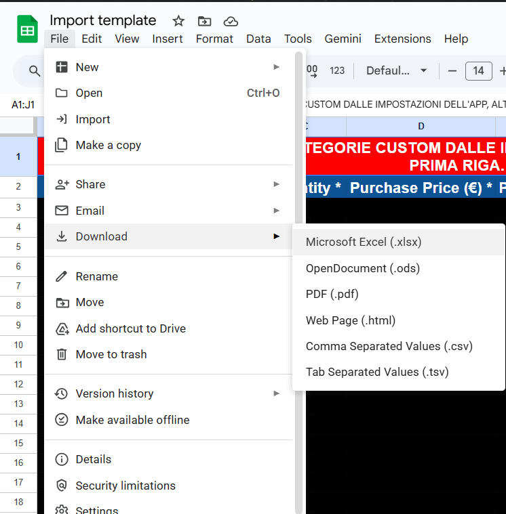The height and width of the screenshot is (514, 506).
Task: Click the A1:J1 name box
Action: [x=23, y=105]
